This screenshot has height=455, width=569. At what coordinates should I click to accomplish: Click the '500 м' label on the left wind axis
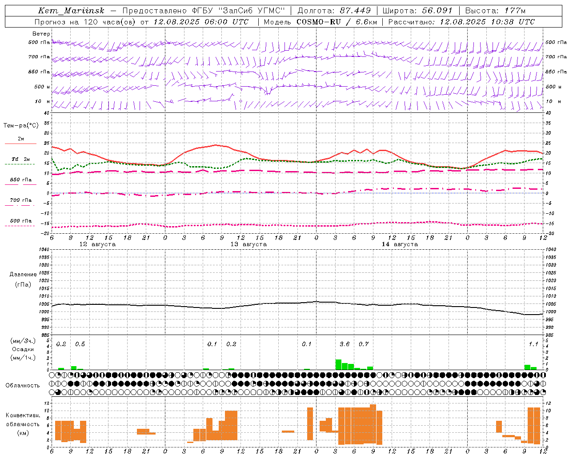click(42, 87)
